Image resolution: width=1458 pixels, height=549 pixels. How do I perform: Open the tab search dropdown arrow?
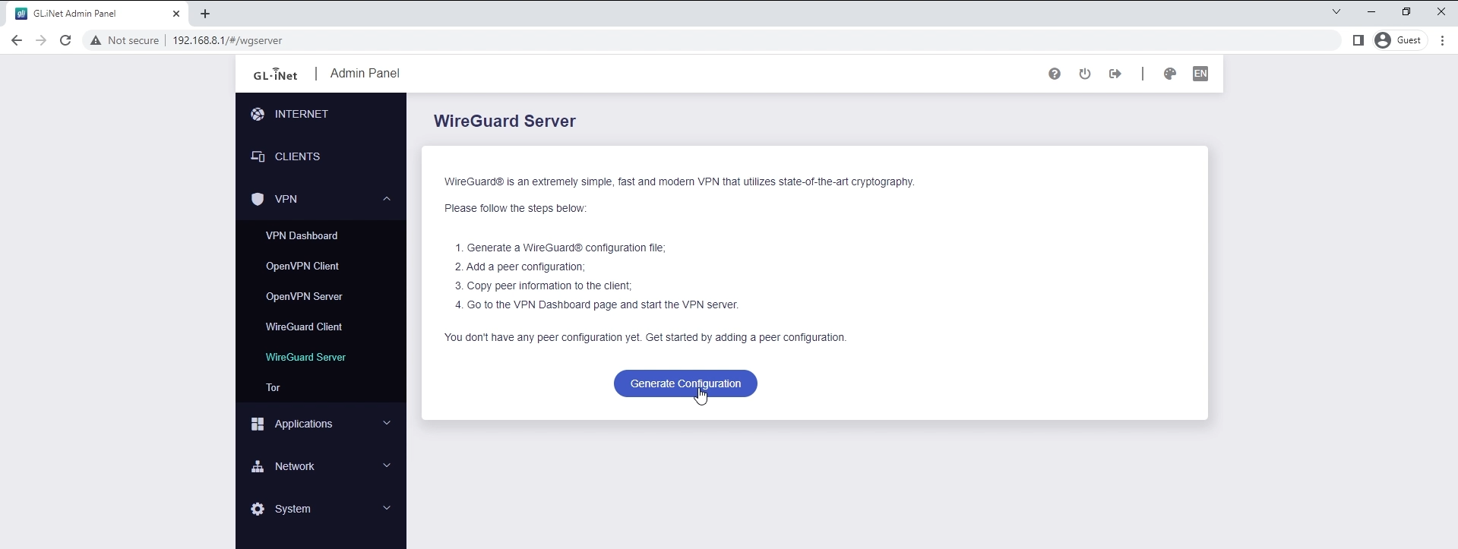pos(1336,11)
